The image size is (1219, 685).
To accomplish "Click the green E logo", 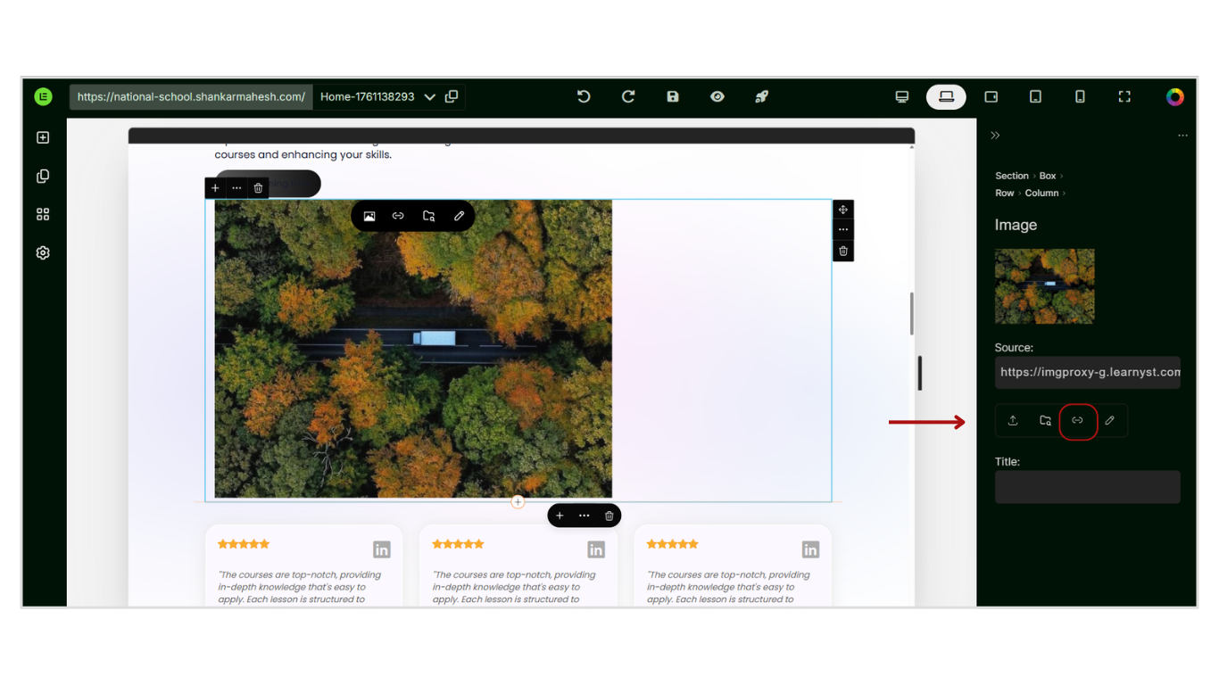I will click(x=43, y=96).
